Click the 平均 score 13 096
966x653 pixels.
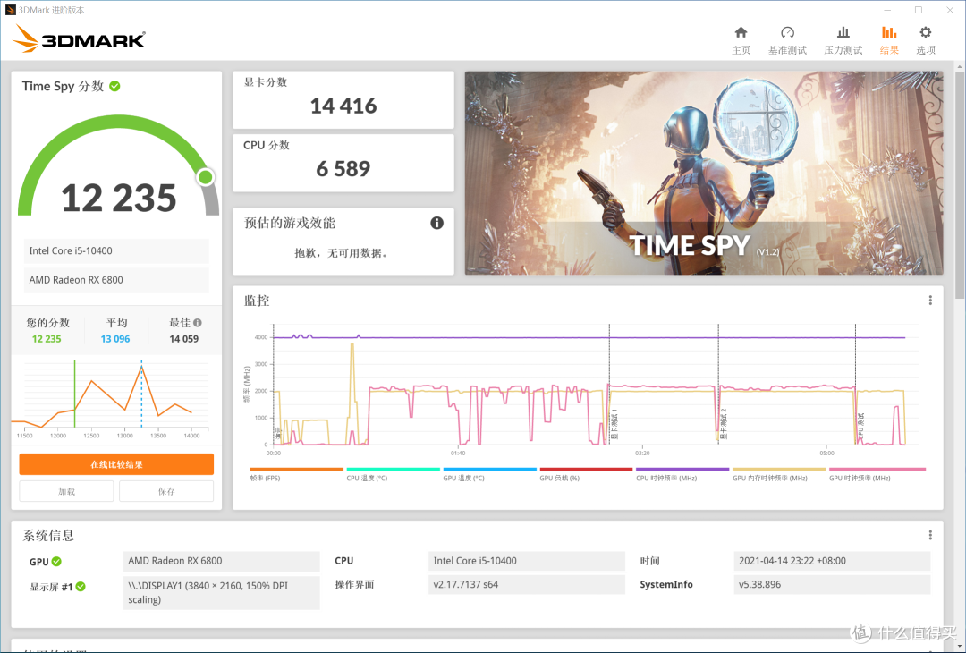tap(115, 339)
